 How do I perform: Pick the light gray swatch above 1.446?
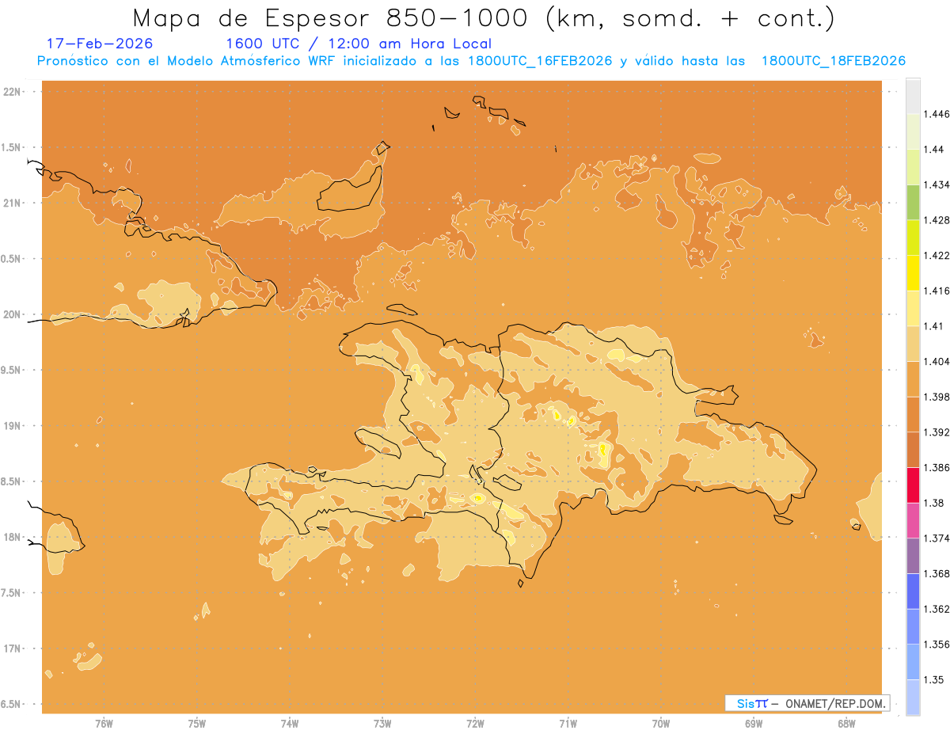coord(913,96)
